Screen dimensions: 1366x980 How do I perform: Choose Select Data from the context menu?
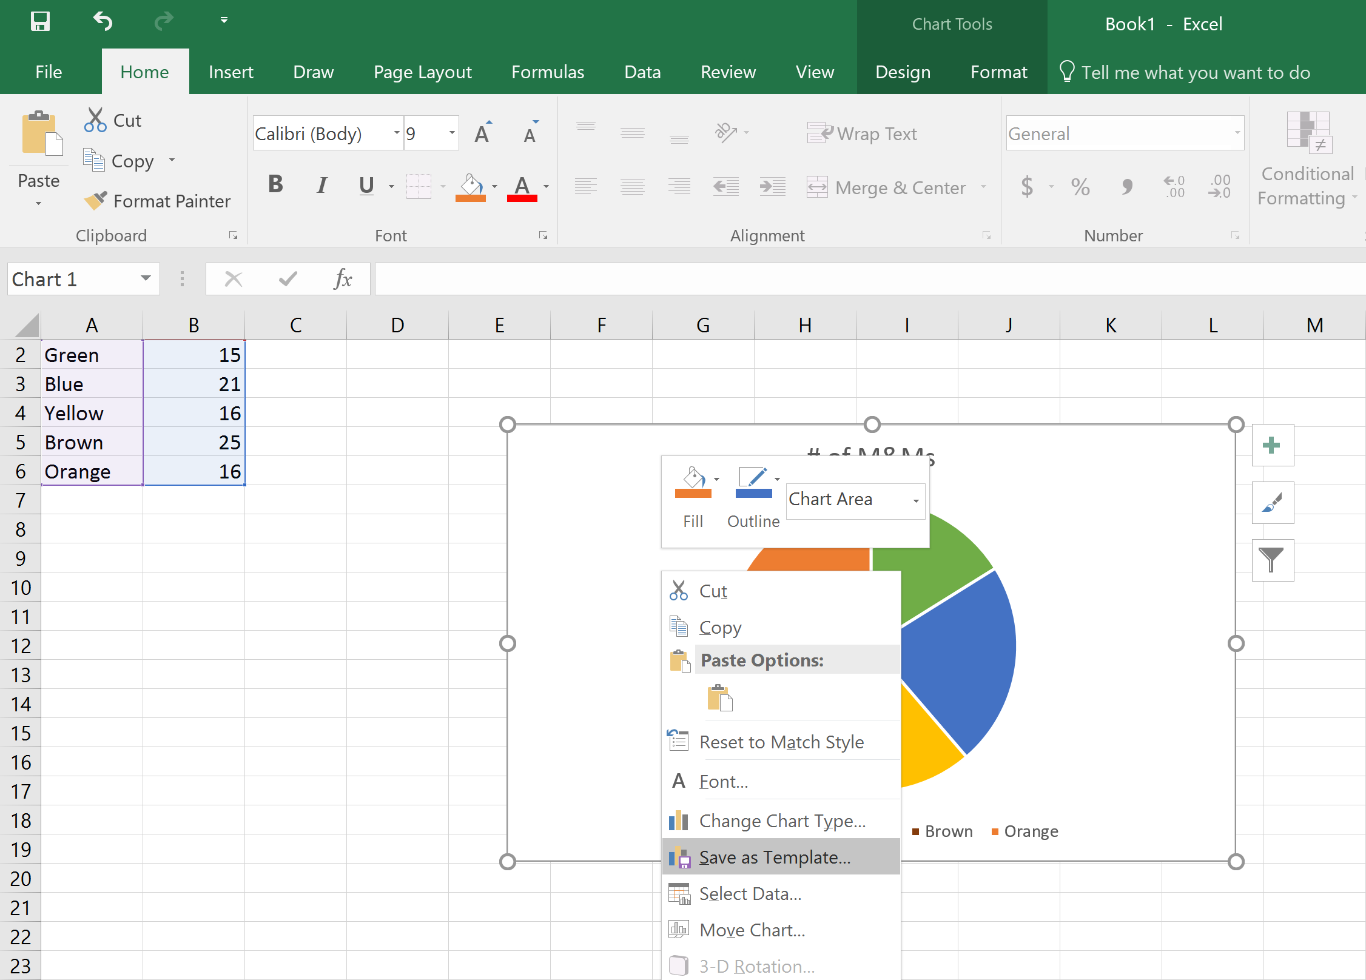pyautogui.click(x=750, y=893)
